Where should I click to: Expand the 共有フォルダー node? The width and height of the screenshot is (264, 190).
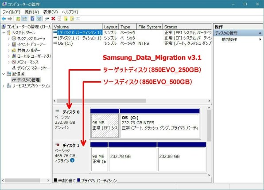coord(8,51)
